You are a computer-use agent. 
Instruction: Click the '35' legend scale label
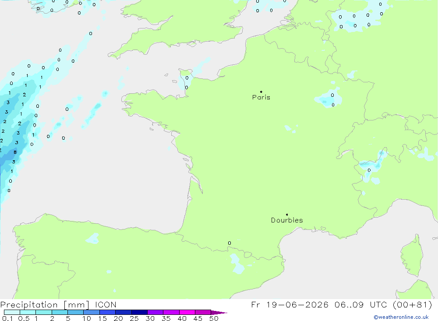pyautogui.click(x=166, y=318)
